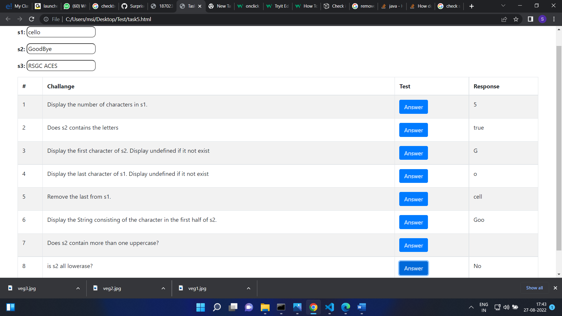Bookmark this page with the star icon
Screen dimensions: 562x316
pos(516,19)
